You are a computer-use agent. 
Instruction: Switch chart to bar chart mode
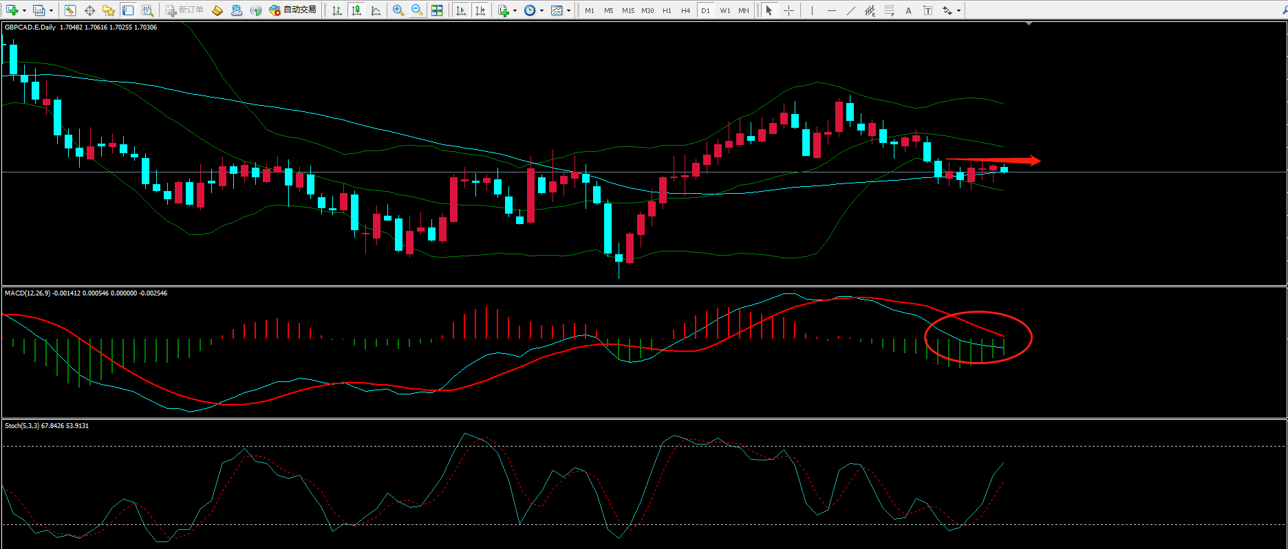click(x=337, y=10)
